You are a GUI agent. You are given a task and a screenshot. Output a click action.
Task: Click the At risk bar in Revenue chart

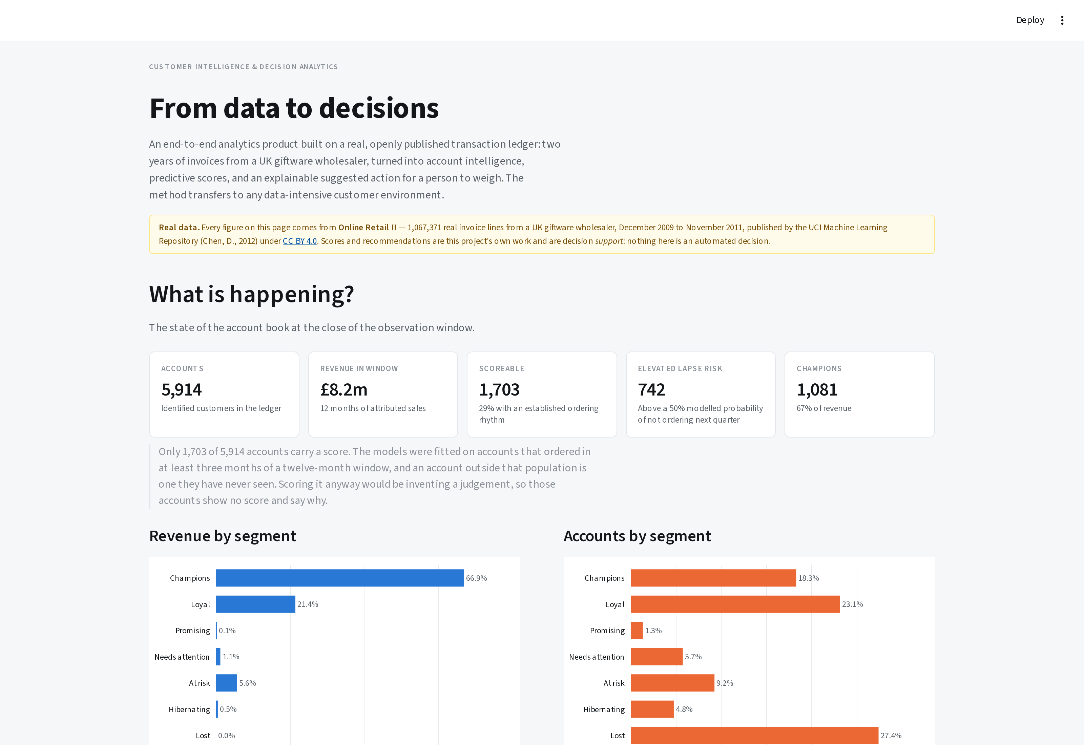pyautogui.click(x=226, y=683)
